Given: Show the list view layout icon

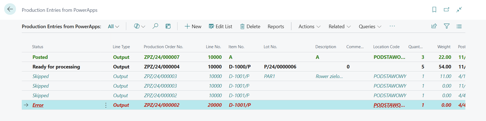Looking at the screenshot, I should [459, 26].
